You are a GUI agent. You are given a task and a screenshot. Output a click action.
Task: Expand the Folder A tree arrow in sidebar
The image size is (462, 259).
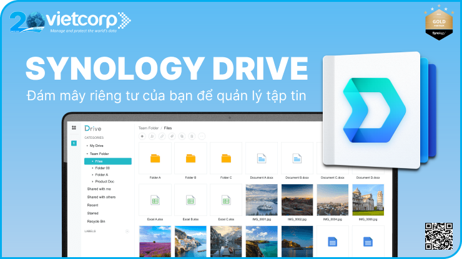pyautogui.click(x=92, y=175)
